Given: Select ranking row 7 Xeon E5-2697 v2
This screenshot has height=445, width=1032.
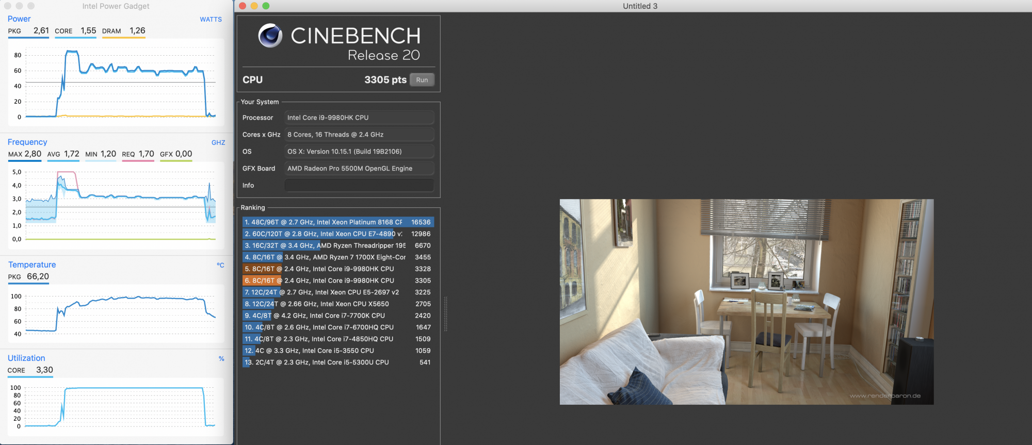Looking at the screenshot, I should coord(338,292).
